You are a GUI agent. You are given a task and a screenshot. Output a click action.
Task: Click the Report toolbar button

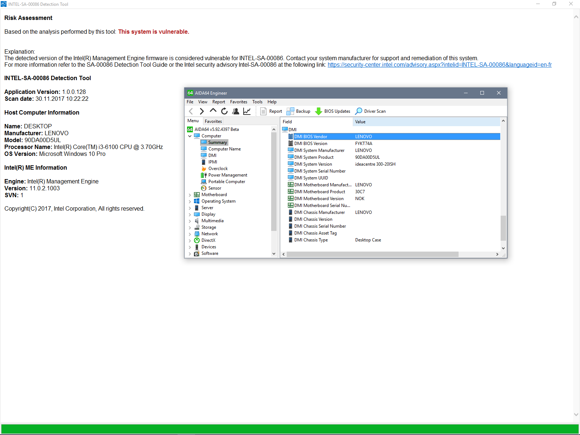[x=271, y=111]
